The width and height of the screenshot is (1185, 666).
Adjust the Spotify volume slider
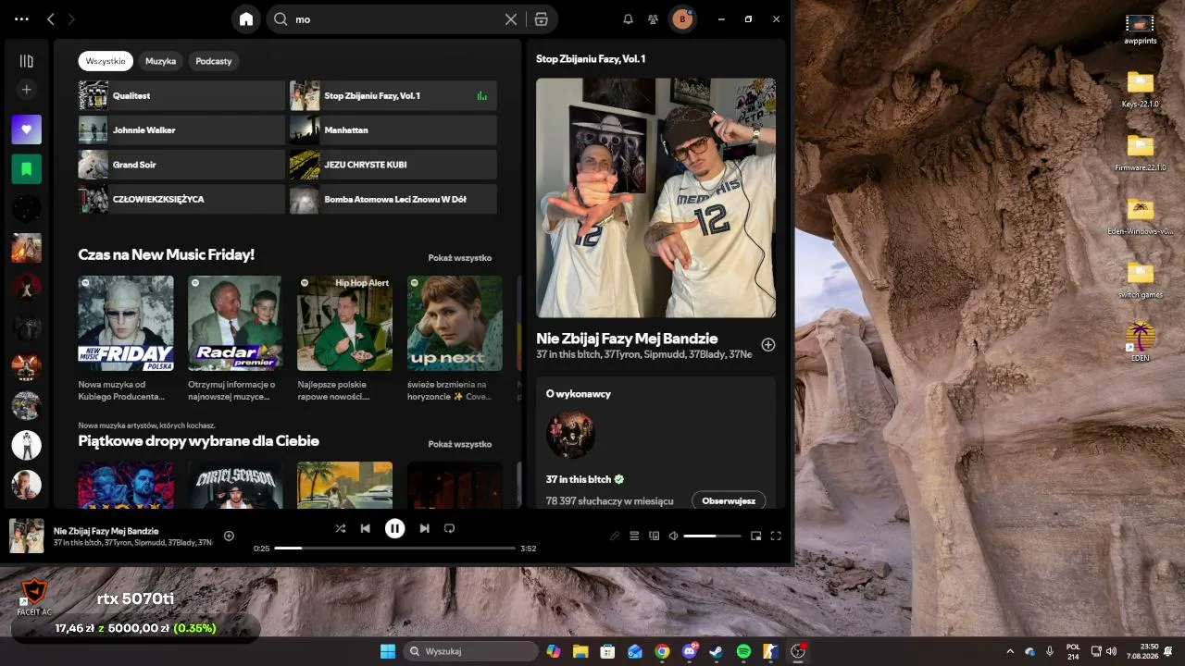pos(712,536)
